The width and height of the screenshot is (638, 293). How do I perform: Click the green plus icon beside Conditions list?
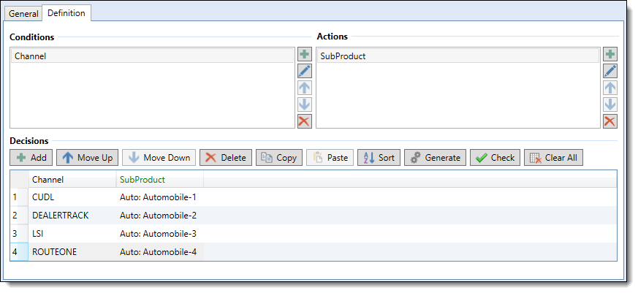(304, 54)
